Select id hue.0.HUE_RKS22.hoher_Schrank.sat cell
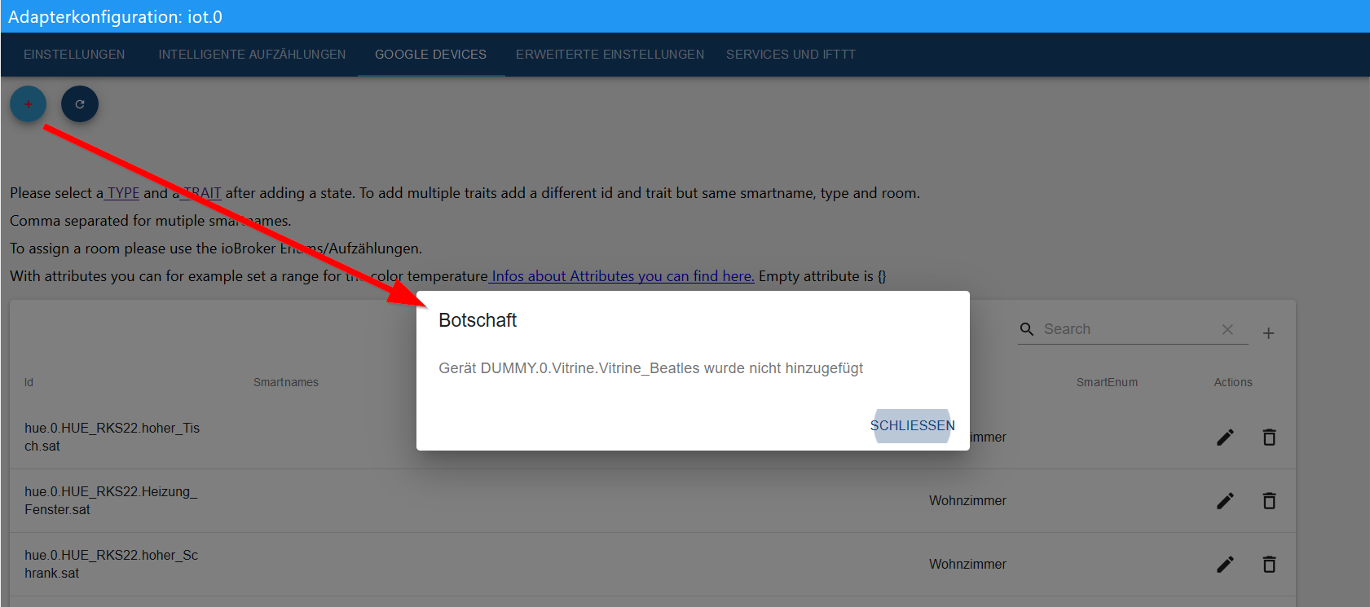This screenshot has width=1370, height=607. point(111,564)
